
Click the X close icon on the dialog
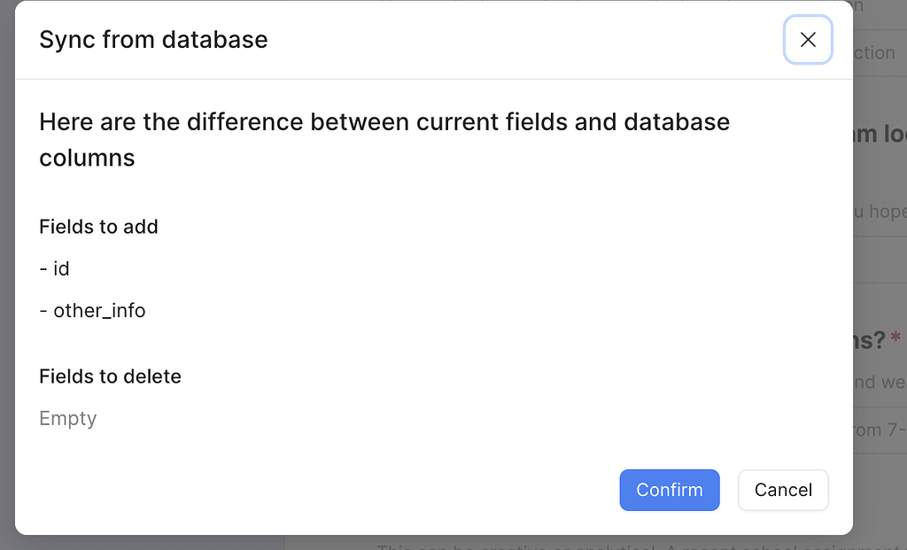click(808, 40)
